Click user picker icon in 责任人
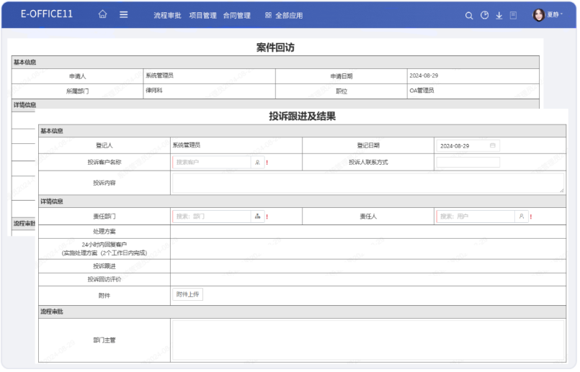Screen dimensions: 580x372 [521, 217]
